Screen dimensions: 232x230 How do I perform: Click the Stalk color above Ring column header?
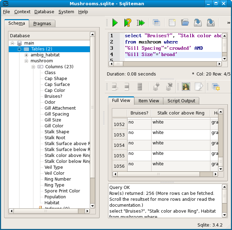tap(180, 113)
